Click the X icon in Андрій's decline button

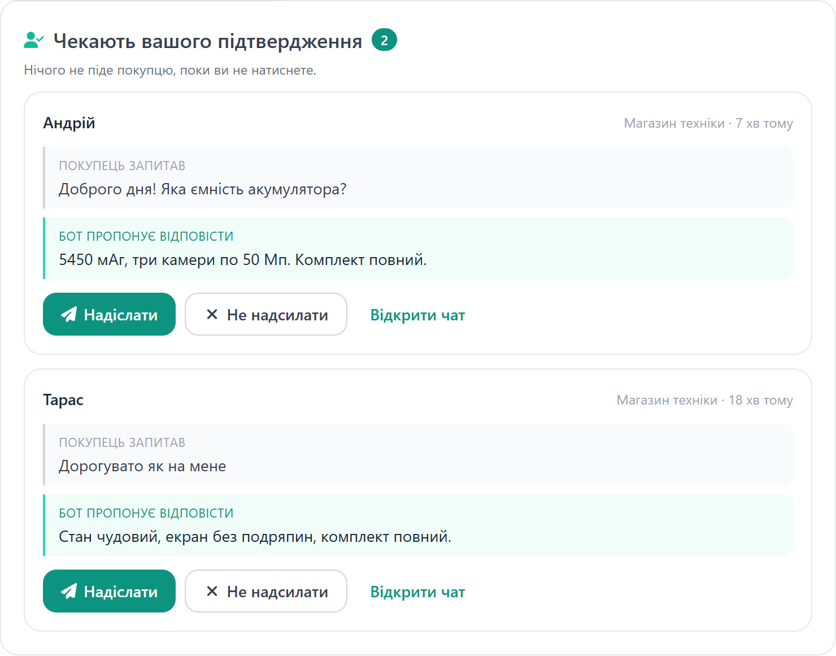(212, 314)
